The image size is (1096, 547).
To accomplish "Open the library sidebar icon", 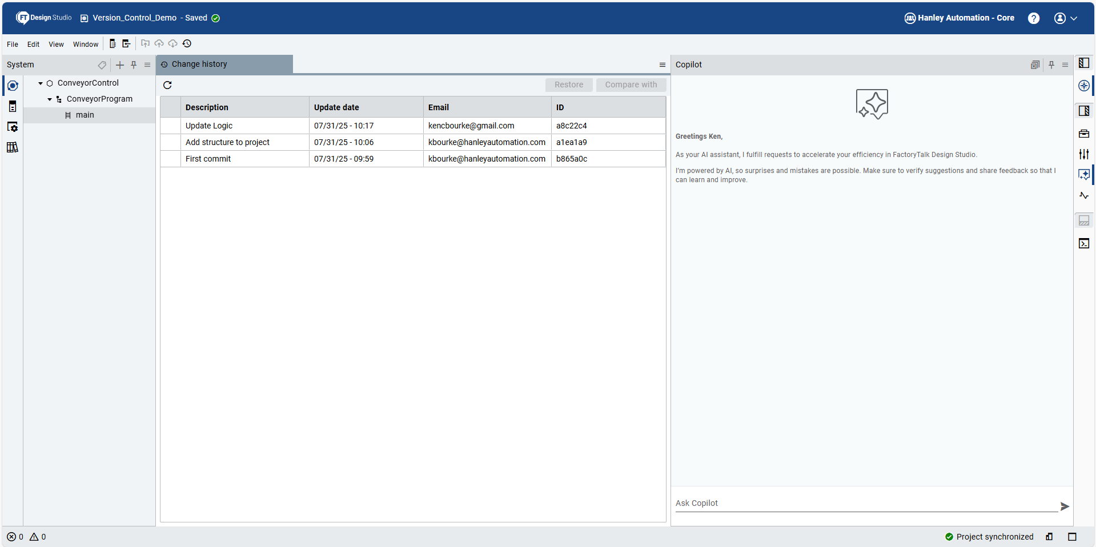I will pos(13,147).
